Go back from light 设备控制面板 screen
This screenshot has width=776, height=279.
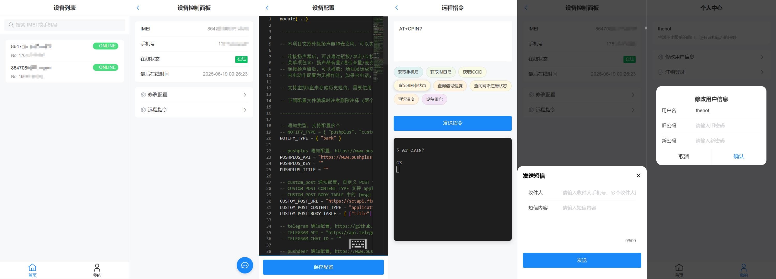tap(138, 8)
